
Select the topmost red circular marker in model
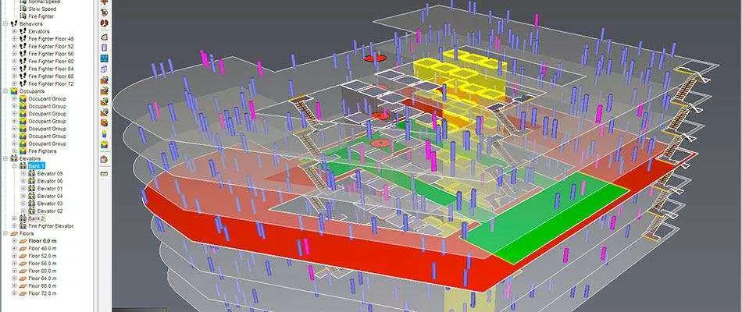tap(375, 58)
